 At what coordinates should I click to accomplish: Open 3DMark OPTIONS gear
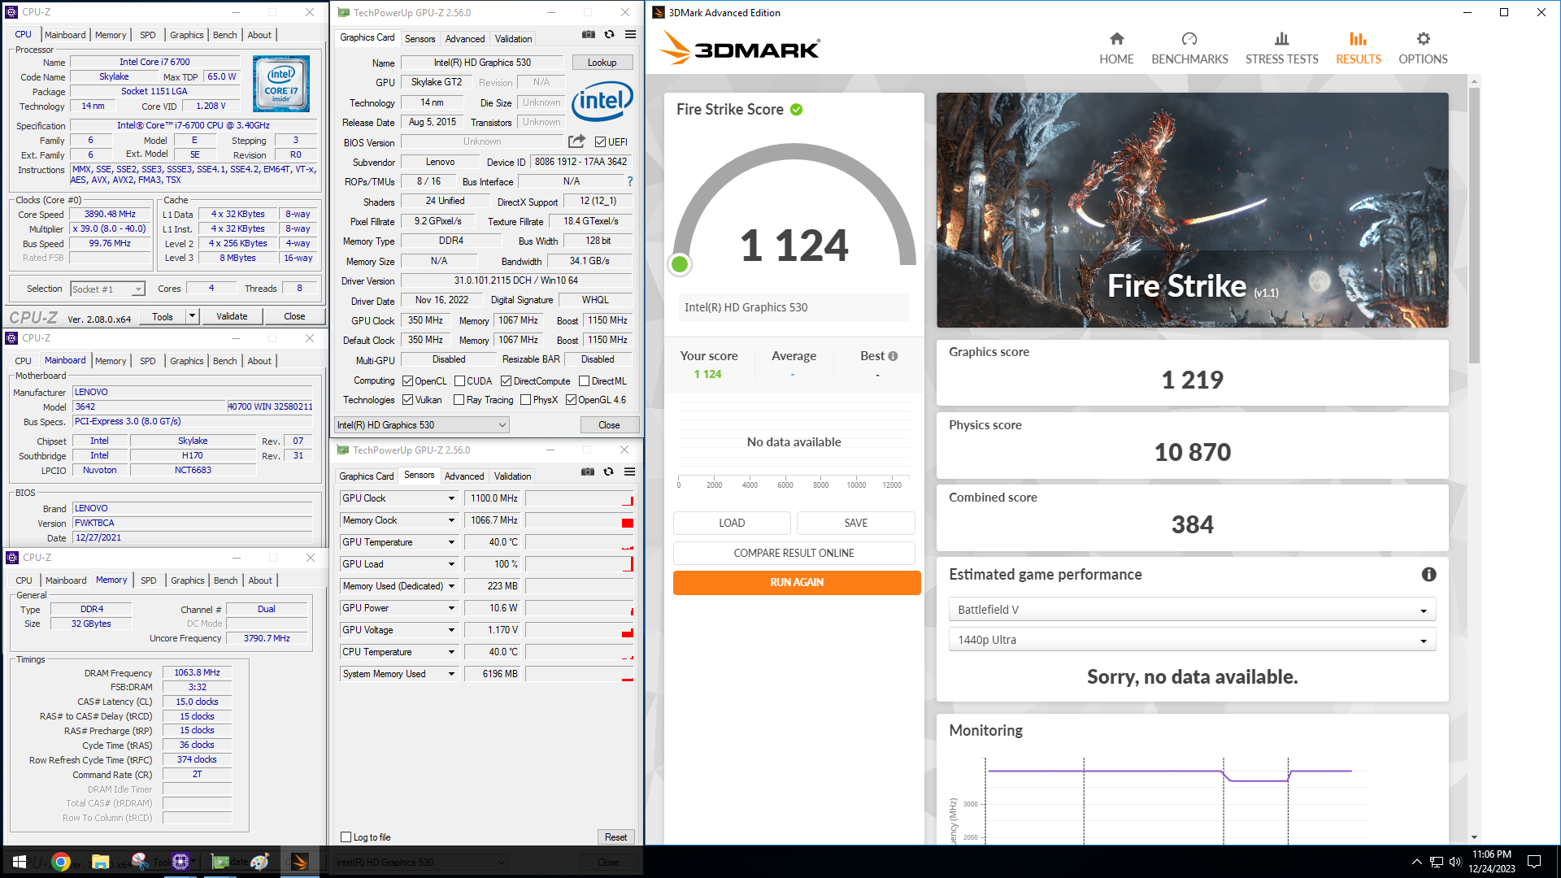tap(1423, 49)
